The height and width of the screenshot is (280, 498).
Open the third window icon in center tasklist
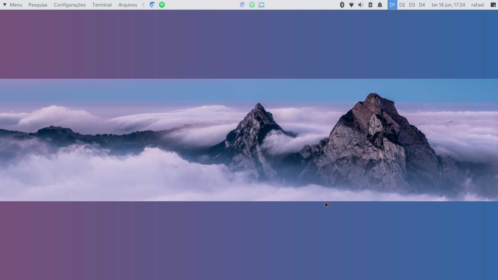tap(261, 5)
